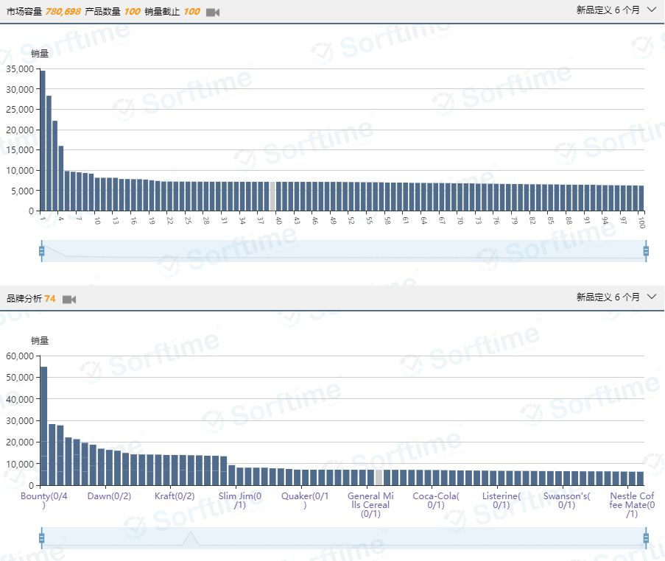Click the video camera icon beside 品牌分析
665x561 pixels.
pyautogui.click(x=69, y=300)
